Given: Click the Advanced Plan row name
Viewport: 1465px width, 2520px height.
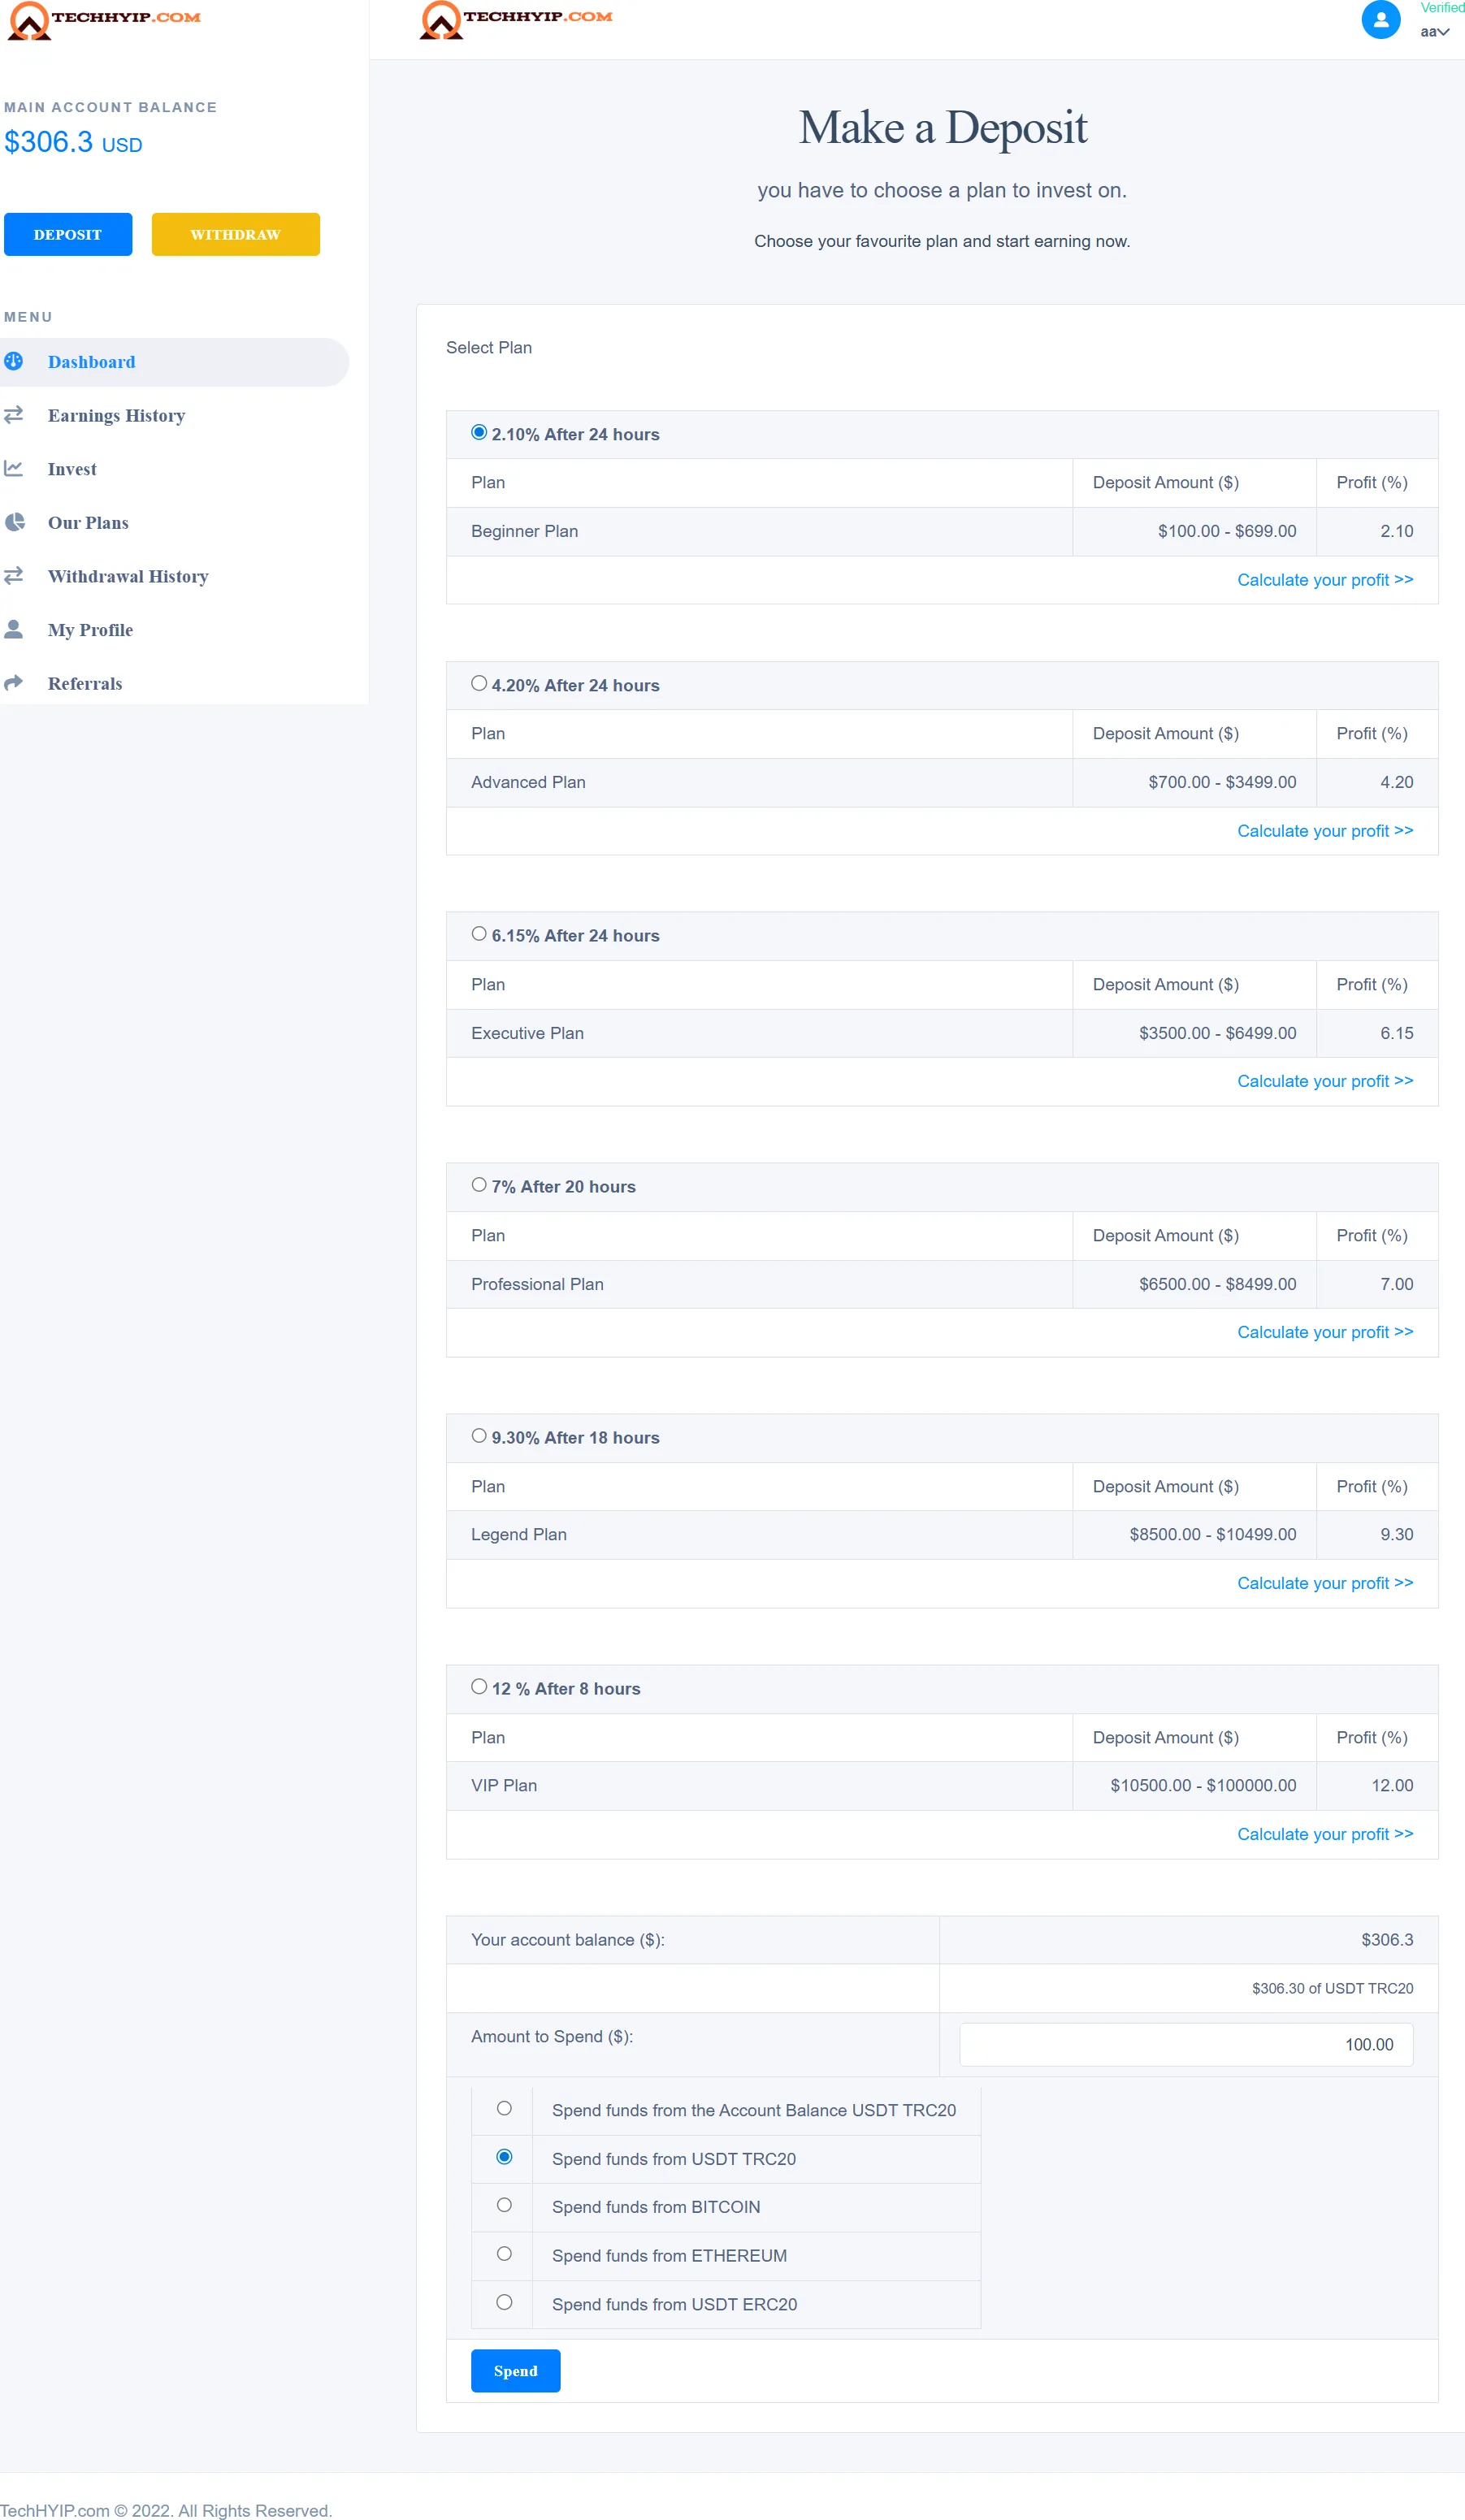Looking at the screenshot, I should coord(528,782).
